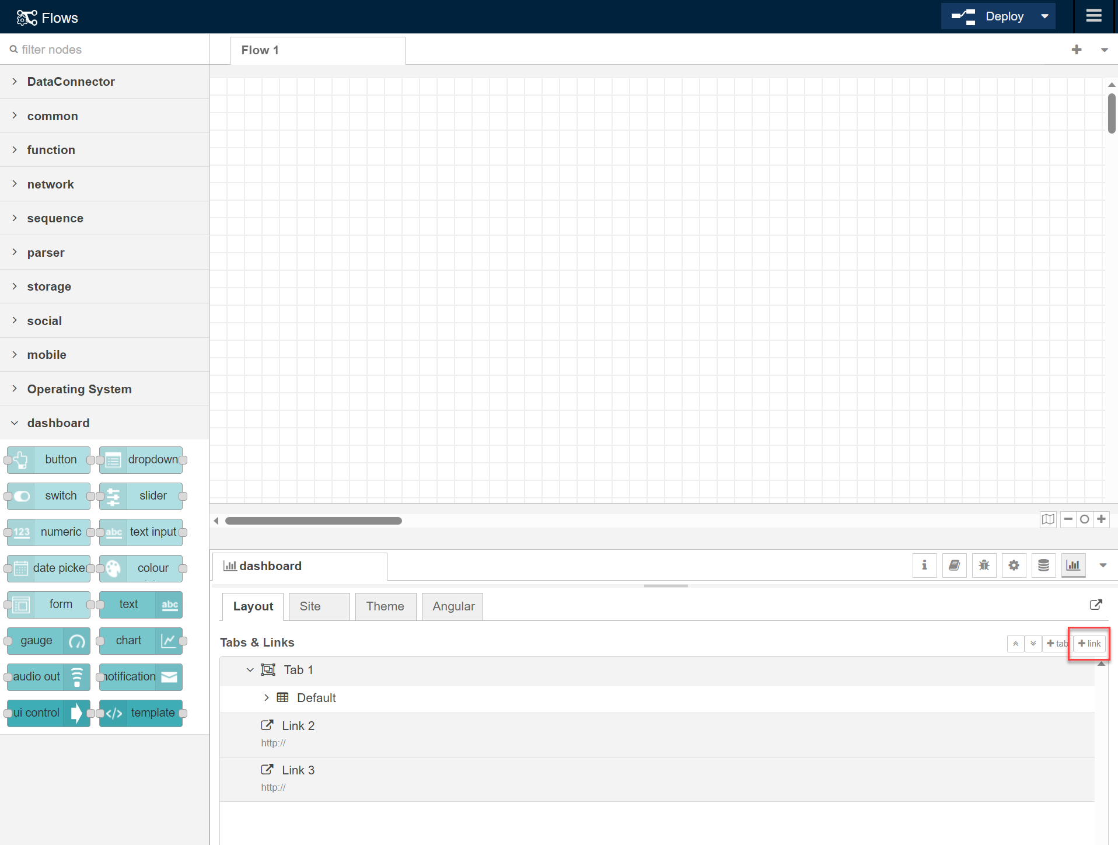The height and width of the screenshot is (845, 1118).
Task: Add a link using the highlighted link button
Action: tap(1088, 644)
